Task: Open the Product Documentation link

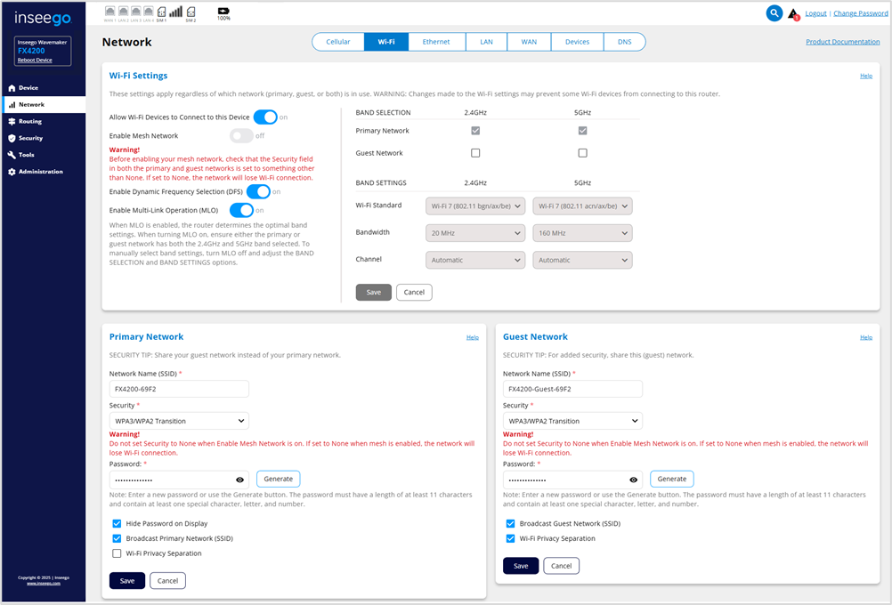Action: [x=842, y=42]
